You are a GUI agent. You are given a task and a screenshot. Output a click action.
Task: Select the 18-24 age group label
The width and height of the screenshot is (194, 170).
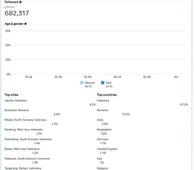tap(28, 77)
